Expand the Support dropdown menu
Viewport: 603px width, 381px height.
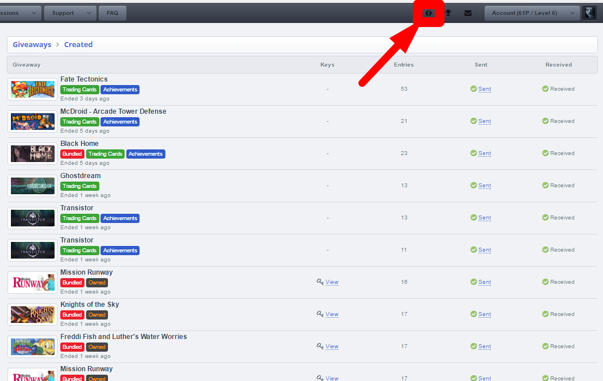coord(71,13)
